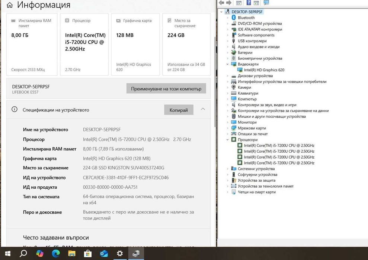Expand the Четци на смарт карти arrow

point(227,192)
